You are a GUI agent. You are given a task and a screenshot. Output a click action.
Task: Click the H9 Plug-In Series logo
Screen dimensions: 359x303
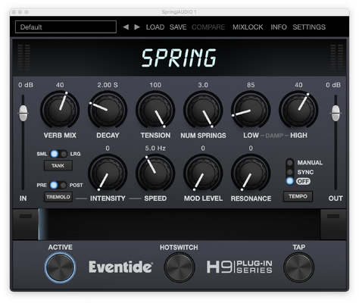[239, 267]
